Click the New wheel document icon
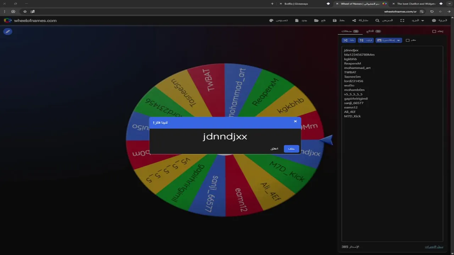The height and width of the screenshot is (255, 454). click(297, 21)
